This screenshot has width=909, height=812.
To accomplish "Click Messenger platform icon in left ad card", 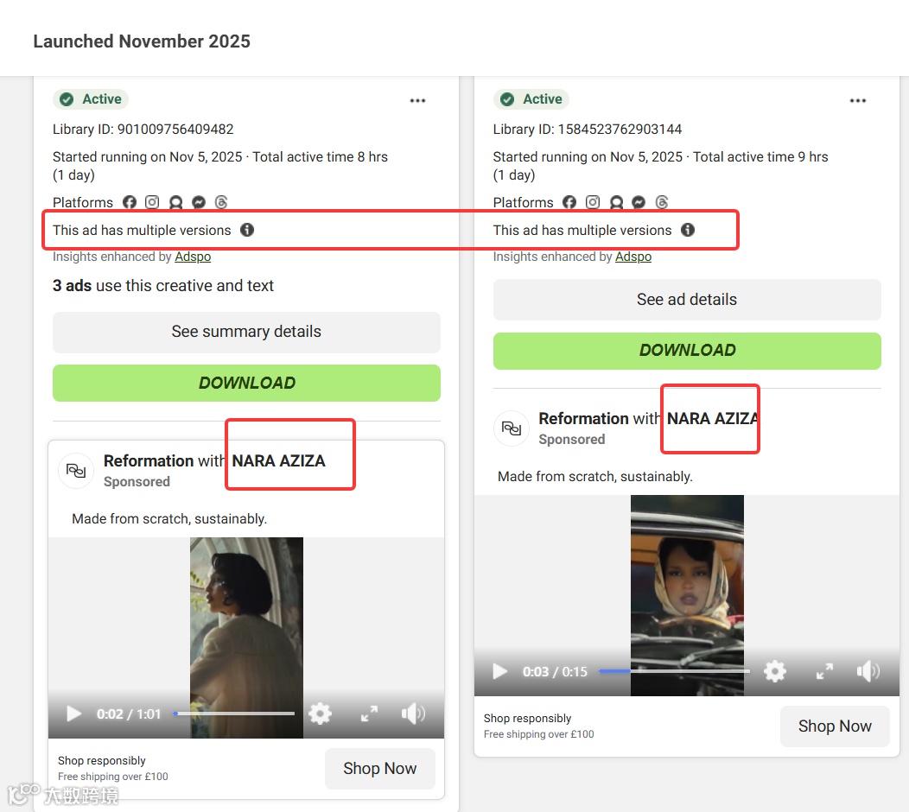I will (198, 201).
